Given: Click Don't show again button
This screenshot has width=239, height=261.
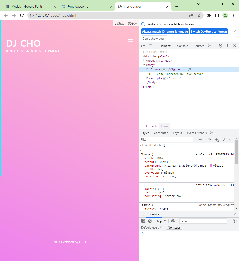Looking at the screenshot, I should pos(154,39).
